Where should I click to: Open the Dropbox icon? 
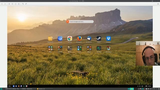pyautogui.click(x=108, y=38)
